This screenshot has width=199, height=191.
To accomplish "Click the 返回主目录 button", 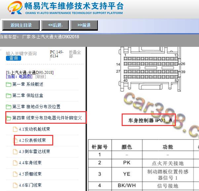I will pos(21,25).
